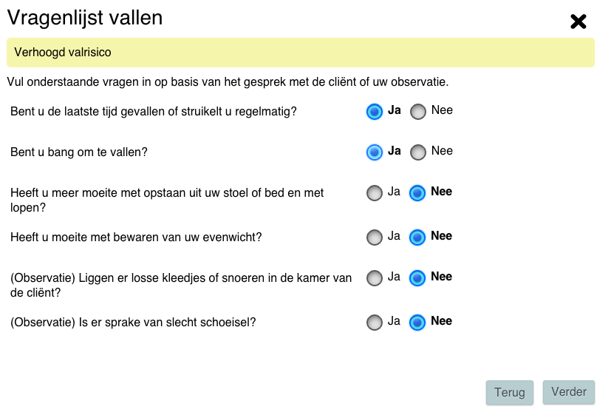Pick Ja for evenwicht question
611x418 pixels.
375,237
